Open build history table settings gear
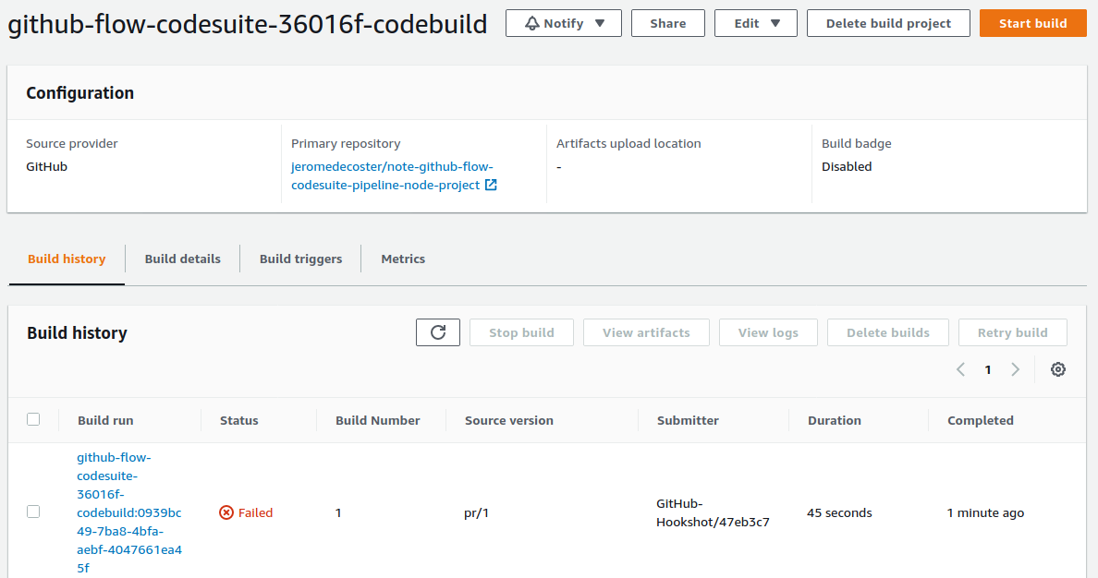This screenshot has height=578, width=1098. [1058, 369]
